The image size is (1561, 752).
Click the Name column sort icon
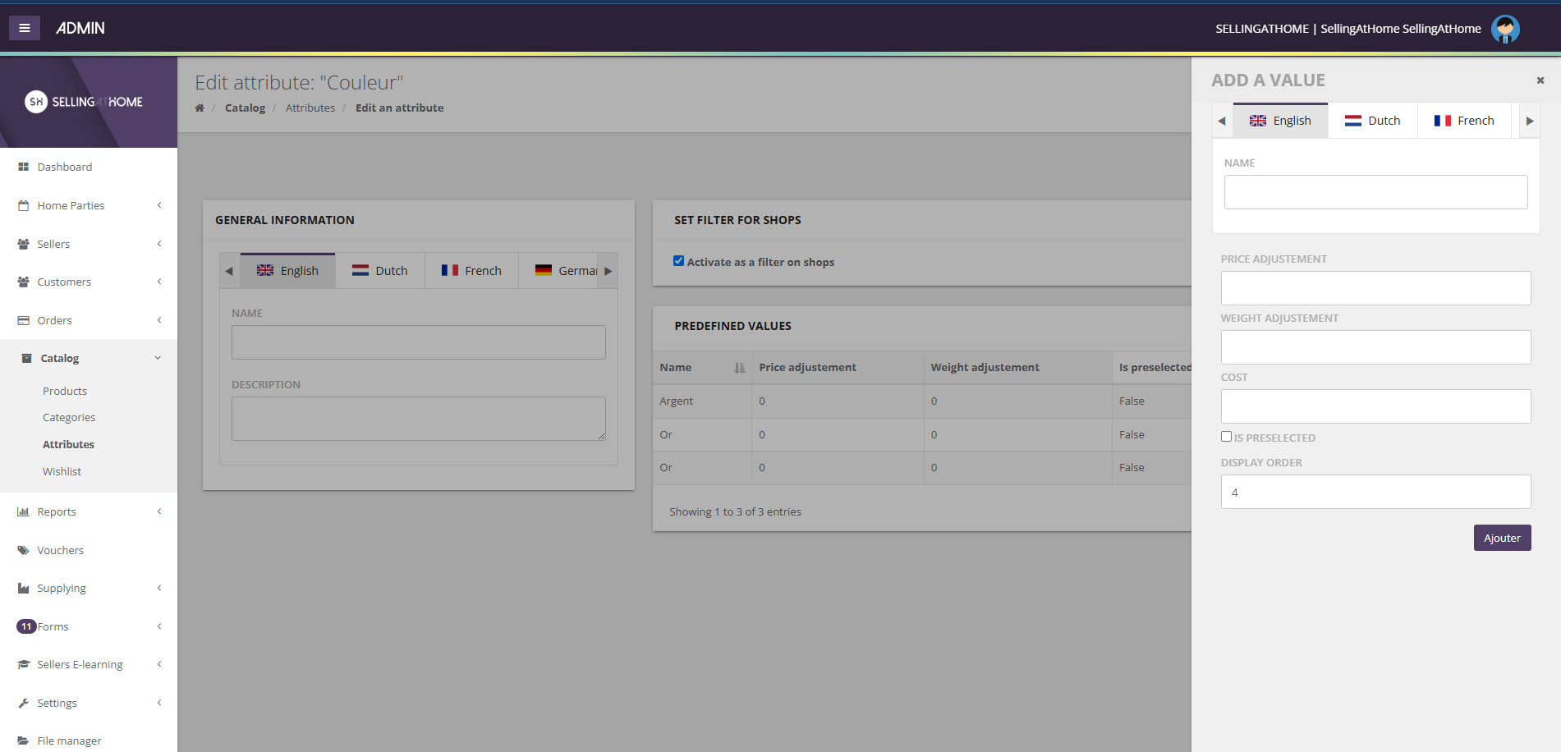coord(739,368)
